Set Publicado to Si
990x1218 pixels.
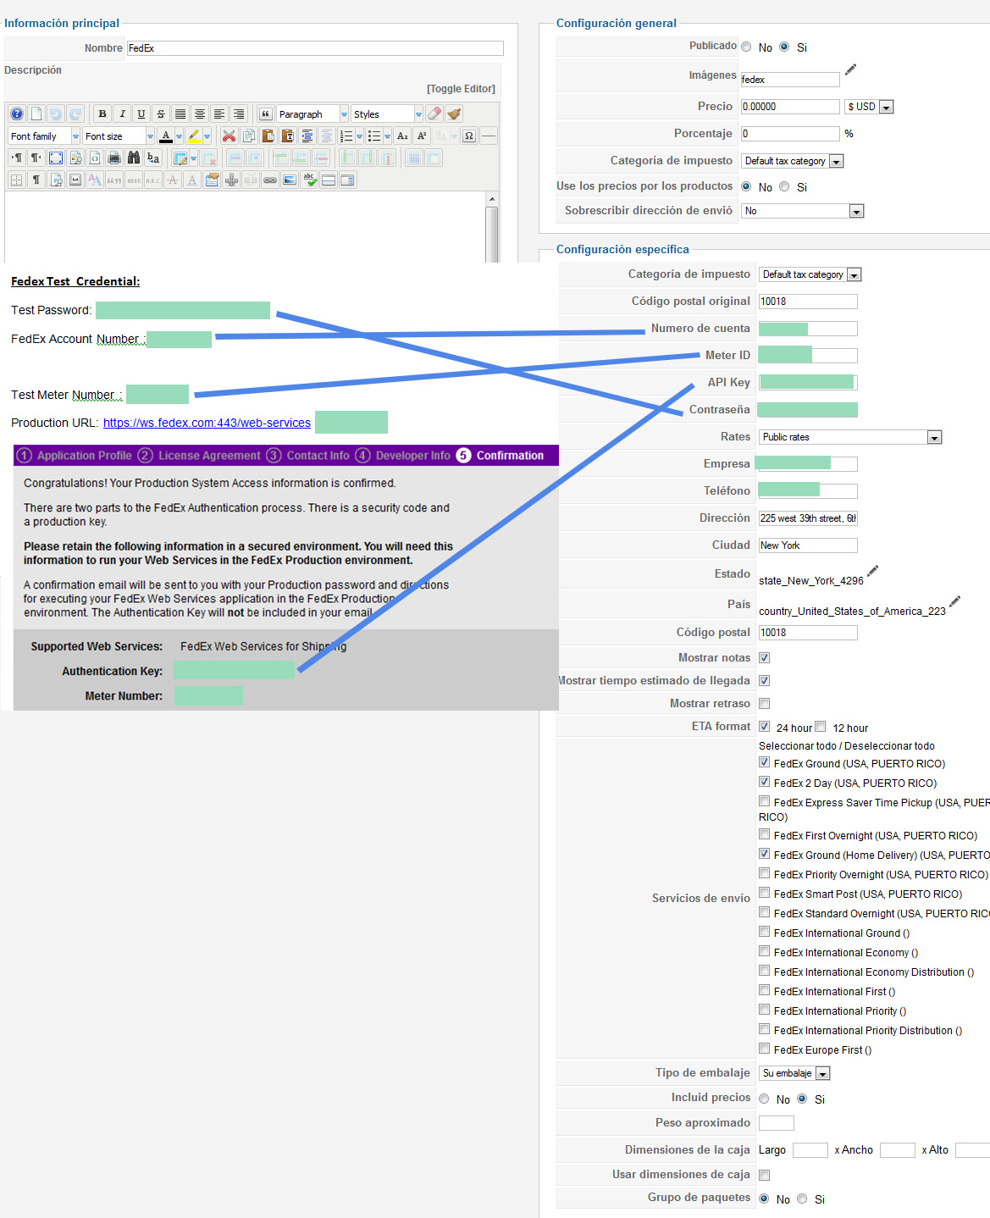click(x=784, y=47)
